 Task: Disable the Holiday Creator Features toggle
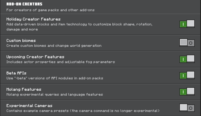pos(187,24)
